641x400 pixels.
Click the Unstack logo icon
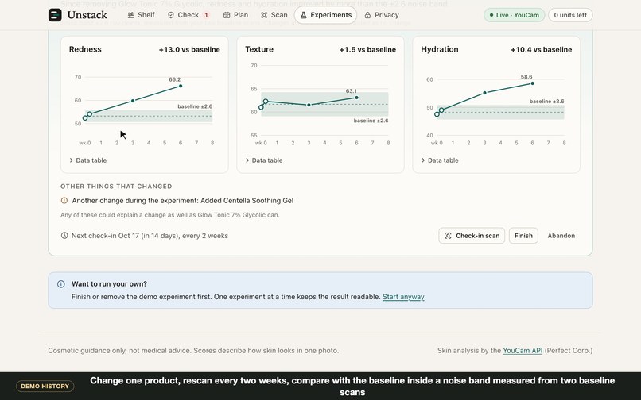pyautogui.click(x=55, y=15)
